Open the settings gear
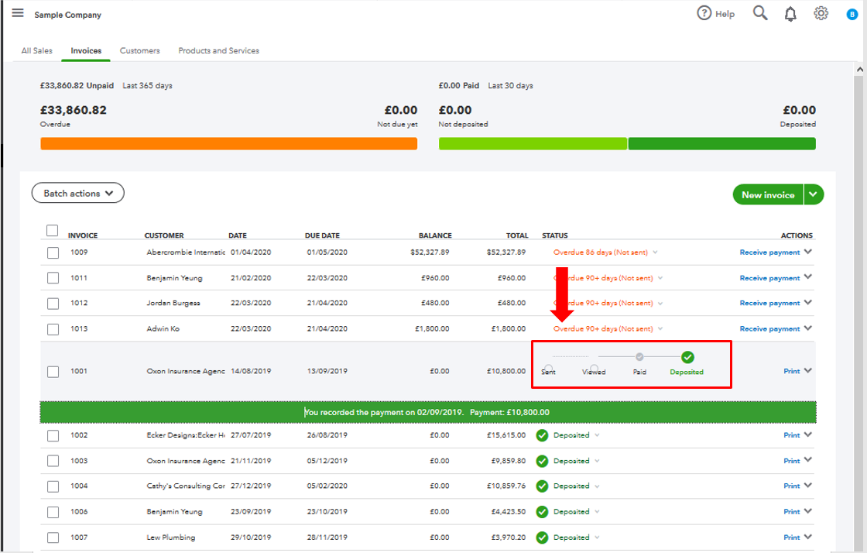 (821, 13)
